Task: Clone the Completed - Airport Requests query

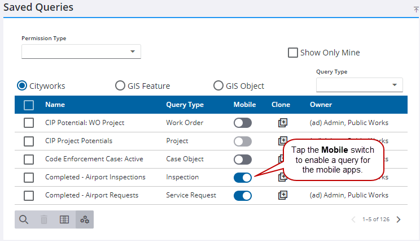Action: (x=283, y=195)
